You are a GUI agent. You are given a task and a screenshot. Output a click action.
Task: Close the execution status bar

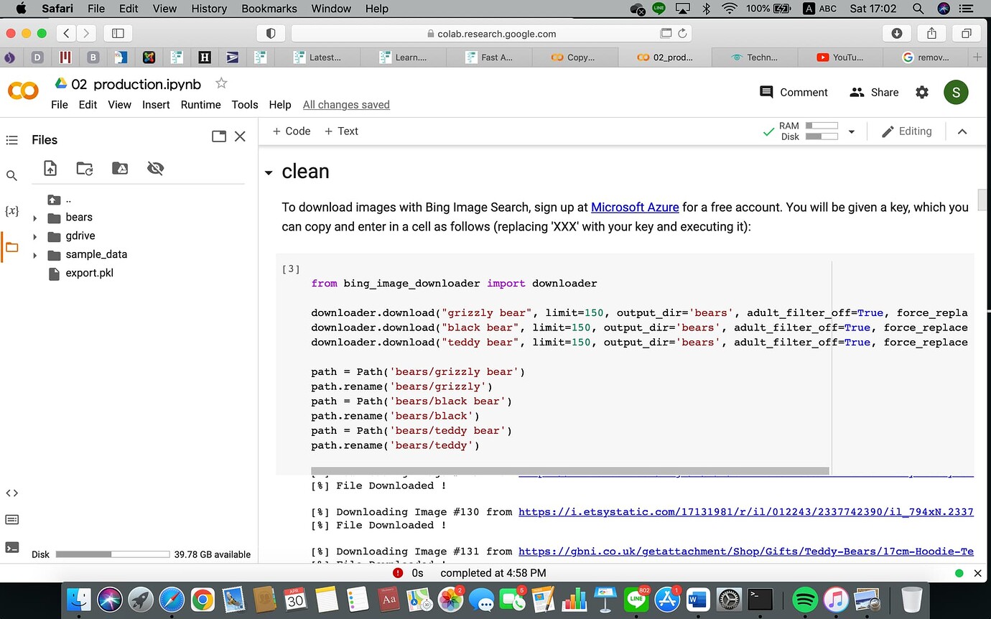[x=977, y=573]
